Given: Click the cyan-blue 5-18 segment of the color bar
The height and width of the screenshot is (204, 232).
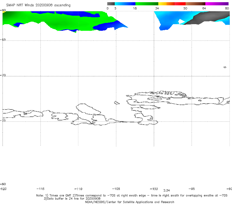Looking at the screenshot, I should point(125,4).
